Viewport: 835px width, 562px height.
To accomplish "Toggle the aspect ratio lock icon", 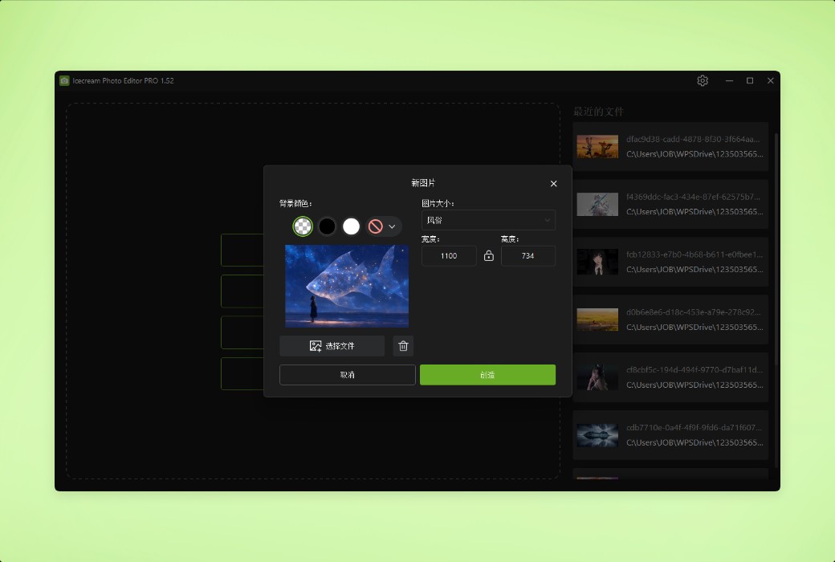I will point(488,255).
